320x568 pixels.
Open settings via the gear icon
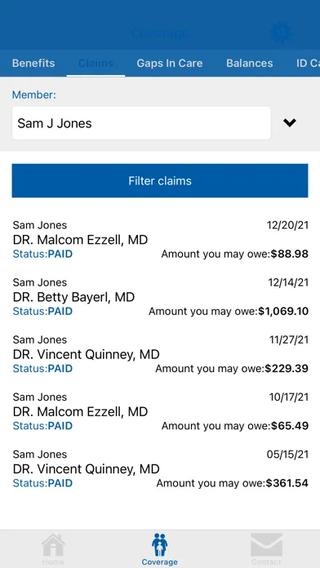[281, 33]
